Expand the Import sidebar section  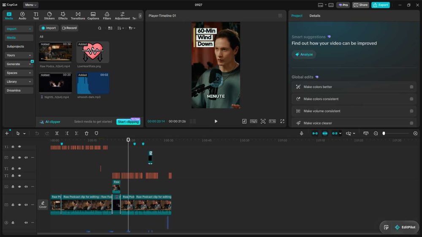click(x=19, y=29)
